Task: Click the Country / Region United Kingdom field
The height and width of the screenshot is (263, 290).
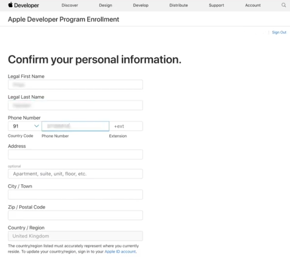Action: coord(75,236)
